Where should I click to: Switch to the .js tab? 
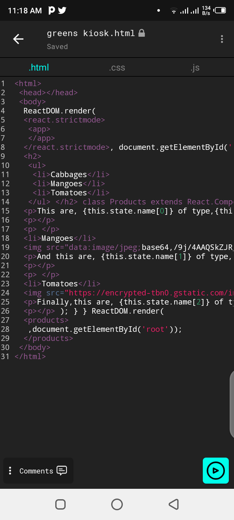point(195,68)
